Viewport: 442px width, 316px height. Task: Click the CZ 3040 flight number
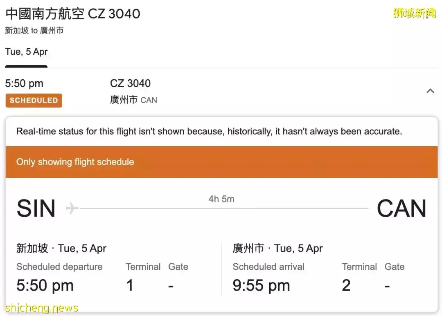tap(130, 83)
